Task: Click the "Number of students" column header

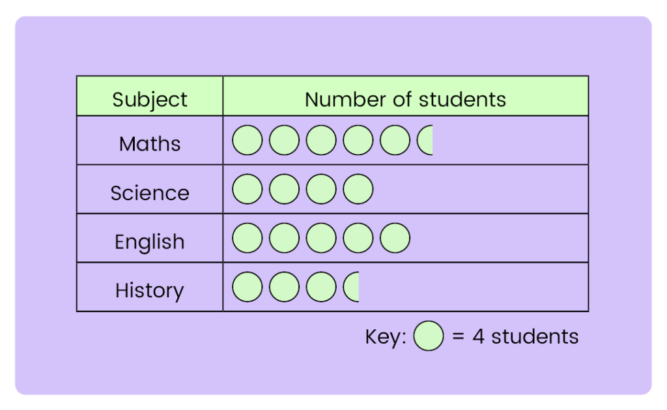Action: coord(405,99)
